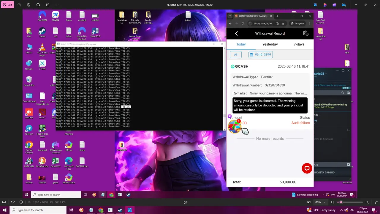The height and width of the screenshot is (214, 380).
Task: Click the Earnings upcoming widget on inner taskbar
Action: click(x=305, y=195)
